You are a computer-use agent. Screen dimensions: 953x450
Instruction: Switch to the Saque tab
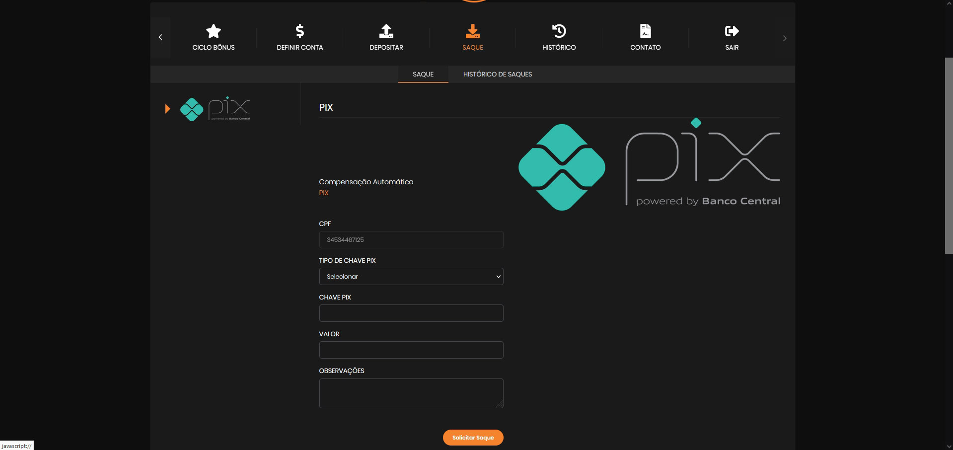(x=423, y=74)
